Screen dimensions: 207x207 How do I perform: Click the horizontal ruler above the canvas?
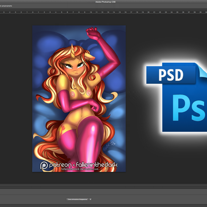103,12
